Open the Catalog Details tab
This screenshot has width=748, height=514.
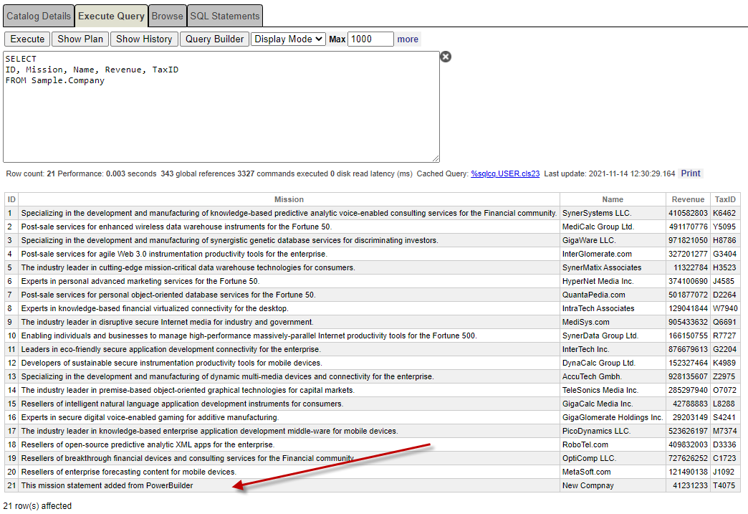pos(39,16)
